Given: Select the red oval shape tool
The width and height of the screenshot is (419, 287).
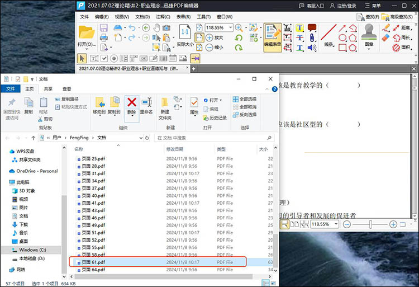Looking at the screenshot, I should coord(342,37).
